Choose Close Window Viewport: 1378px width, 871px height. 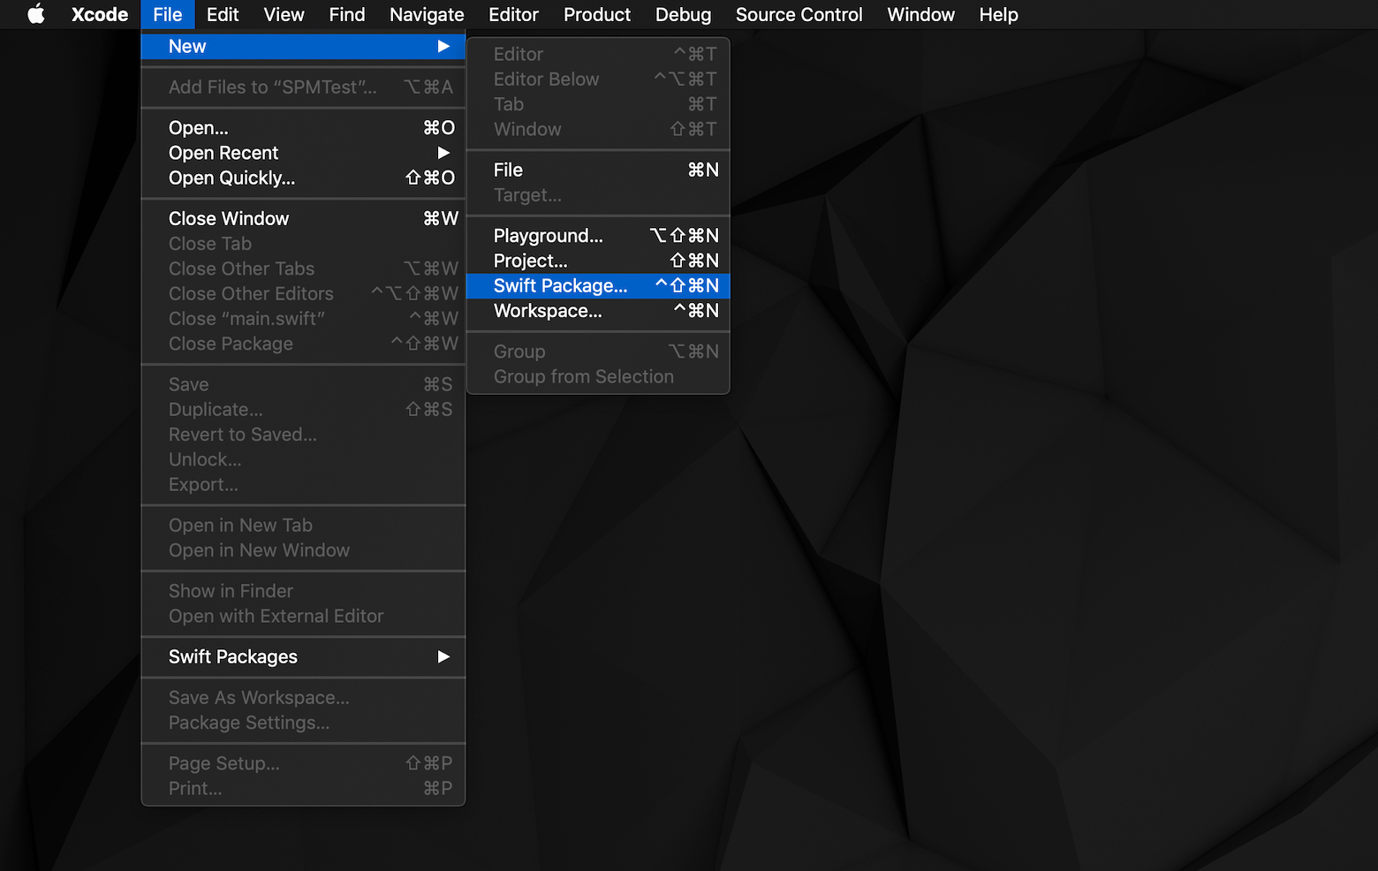click(303, 218)
